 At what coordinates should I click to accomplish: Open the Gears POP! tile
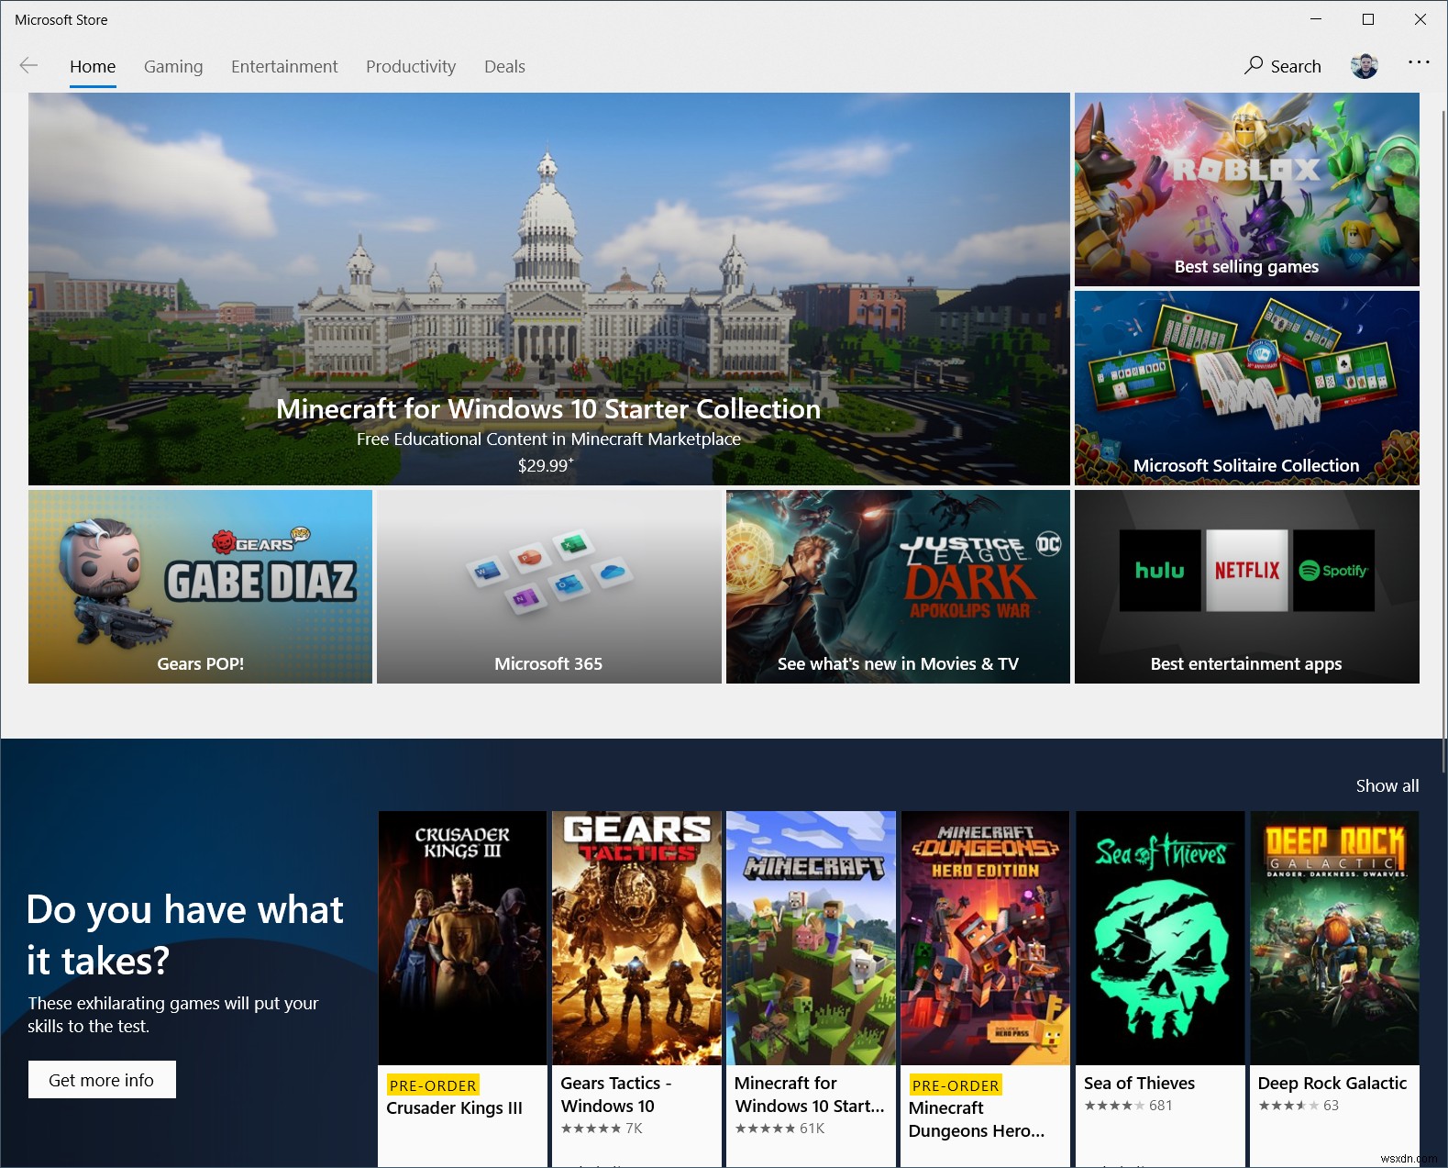(200, 586)
